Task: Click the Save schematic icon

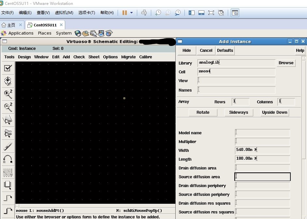Action: pos(8,81)
